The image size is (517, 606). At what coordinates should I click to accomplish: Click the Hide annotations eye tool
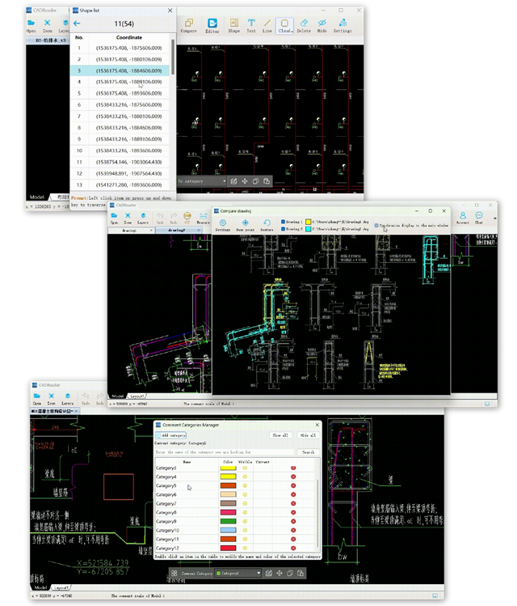point(322,26)
